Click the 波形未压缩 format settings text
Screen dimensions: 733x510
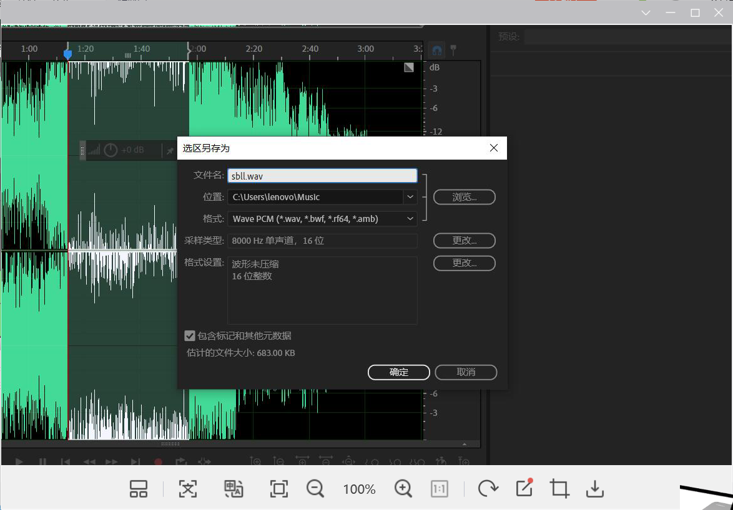click(255, 264)
